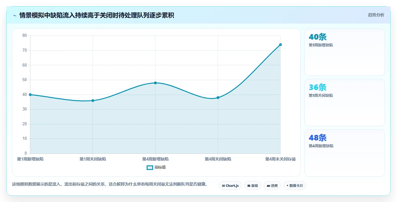Toggle the 指标值 legend color box
The width and height of the screenshot is (397, 202).
tap(150, 167)
